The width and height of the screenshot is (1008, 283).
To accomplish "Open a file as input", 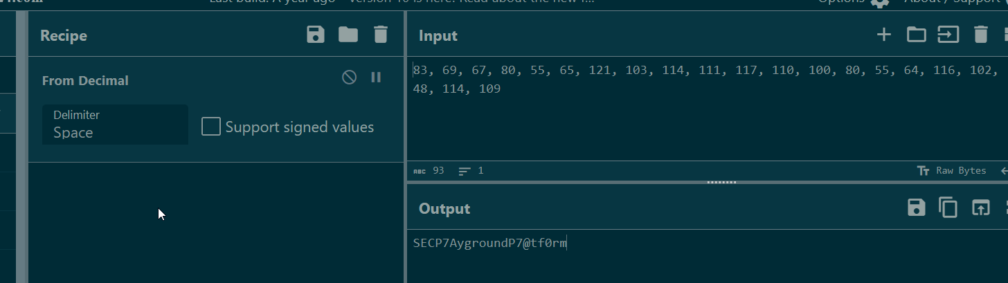I will point(948,35).
